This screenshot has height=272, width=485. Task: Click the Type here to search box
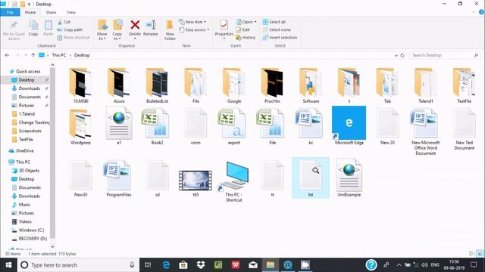(x=79, y=265)
